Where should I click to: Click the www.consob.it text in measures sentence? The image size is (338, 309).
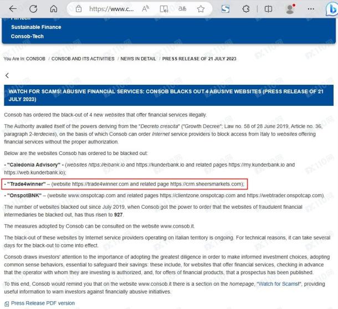click(177, 226)
